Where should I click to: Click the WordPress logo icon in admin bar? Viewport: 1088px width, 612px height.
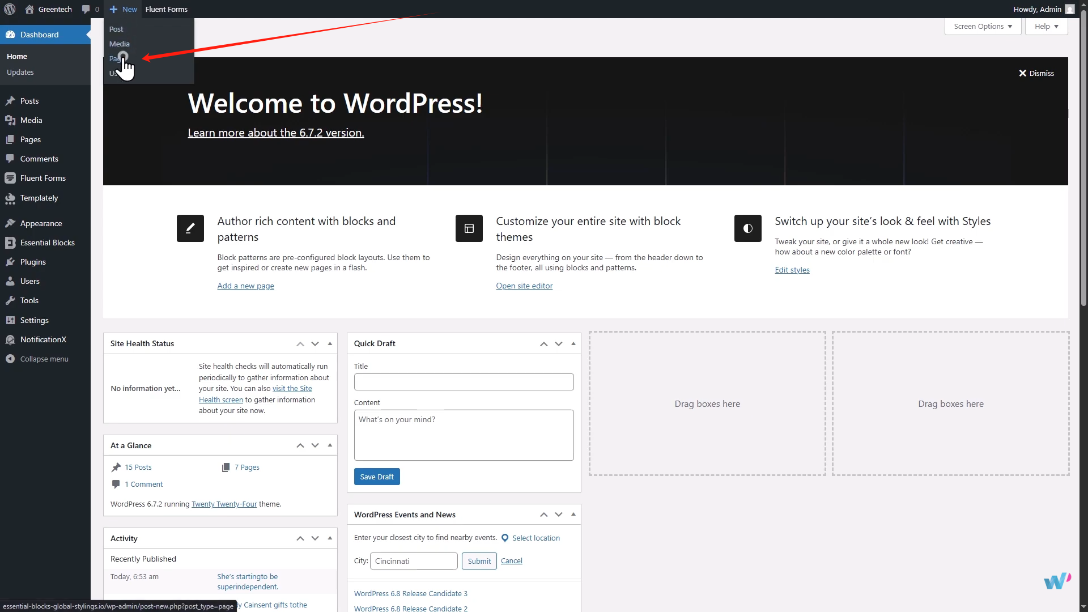[10, 9]
